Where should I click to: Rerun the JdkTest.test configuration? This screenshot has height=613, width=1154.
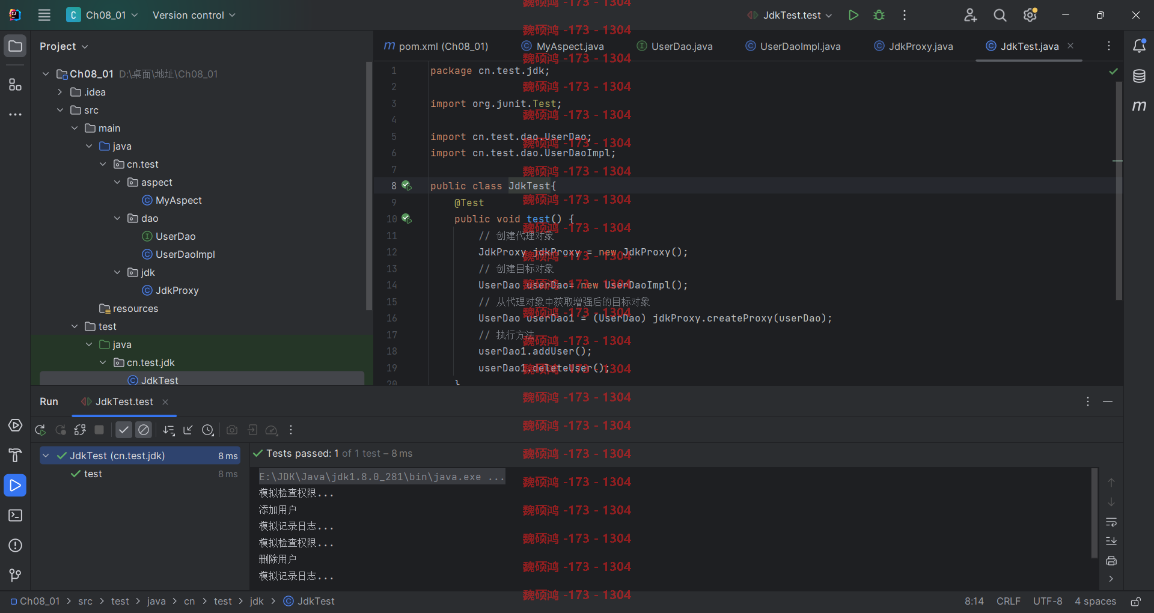click(x=40, y=430)
